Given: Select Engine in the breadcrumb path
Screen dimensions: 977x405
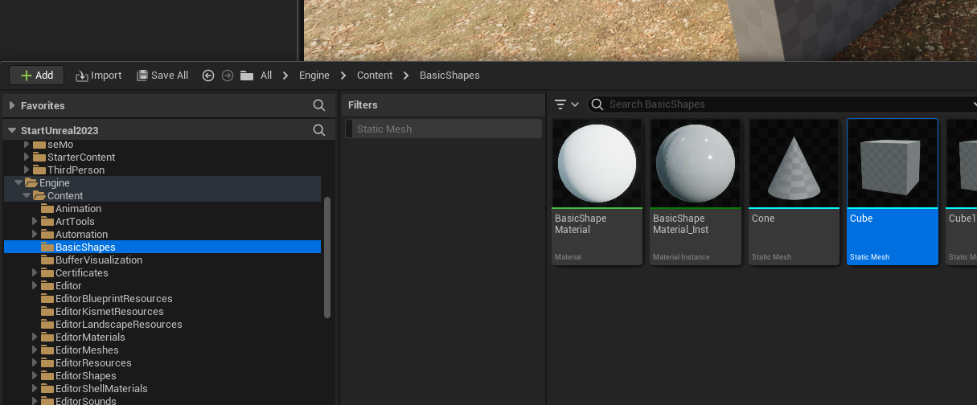Looking at the screenshot, I should 314,76.
